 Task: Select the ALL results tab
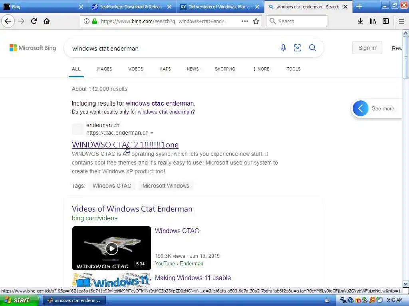(x=76, y=69)
